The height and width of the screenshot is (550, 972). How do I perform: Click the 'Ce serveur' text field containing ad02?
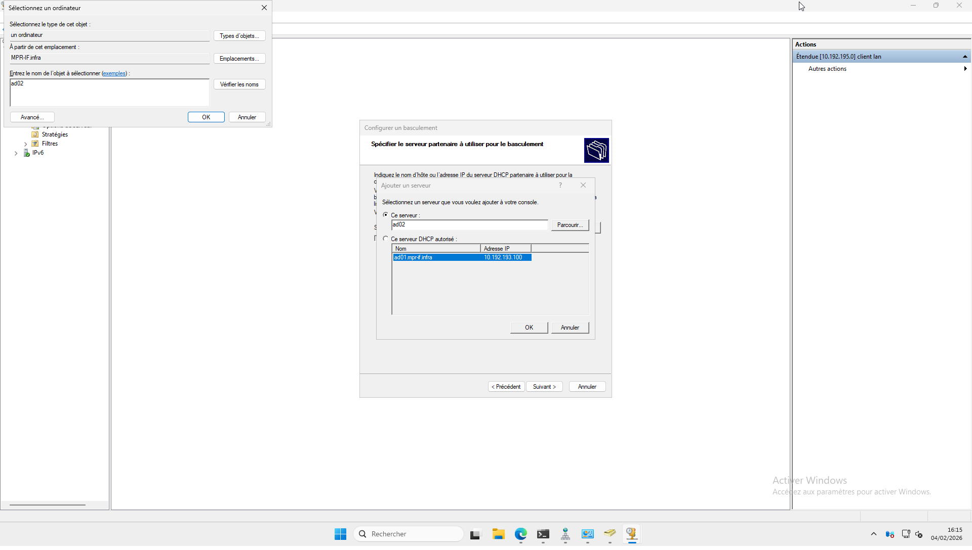pos(469,225)
